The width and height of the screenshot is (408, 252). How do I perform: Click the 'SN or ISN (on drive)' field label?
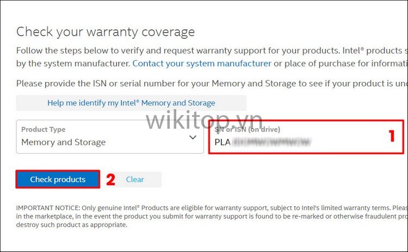(x=248, y=130)
